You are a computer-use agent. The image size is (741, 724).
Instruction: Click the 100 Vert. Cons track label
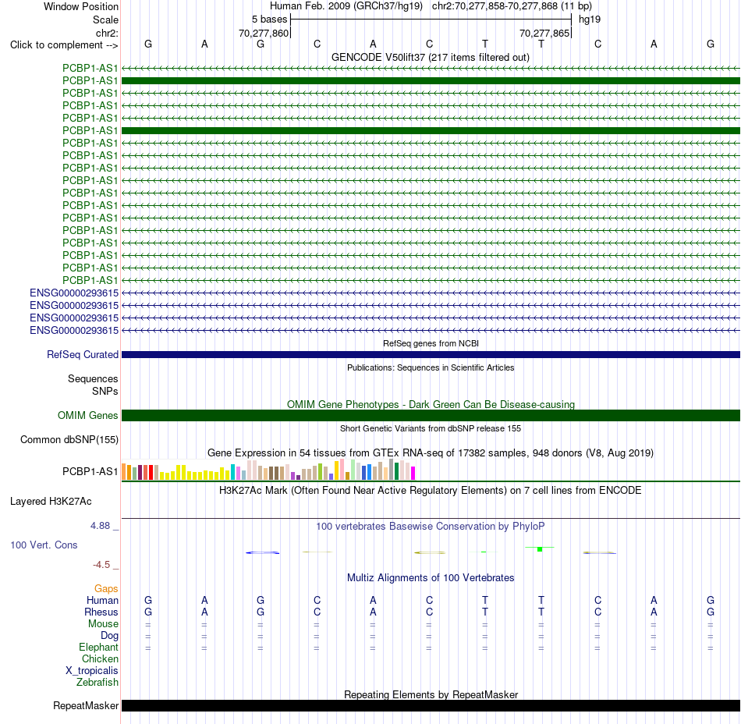44,545
